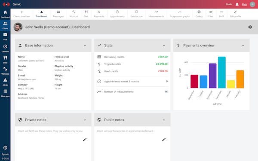Collapse the Private notes panel chevron
The width and height of the screenshot is (258, 161).
click(85, 120)
